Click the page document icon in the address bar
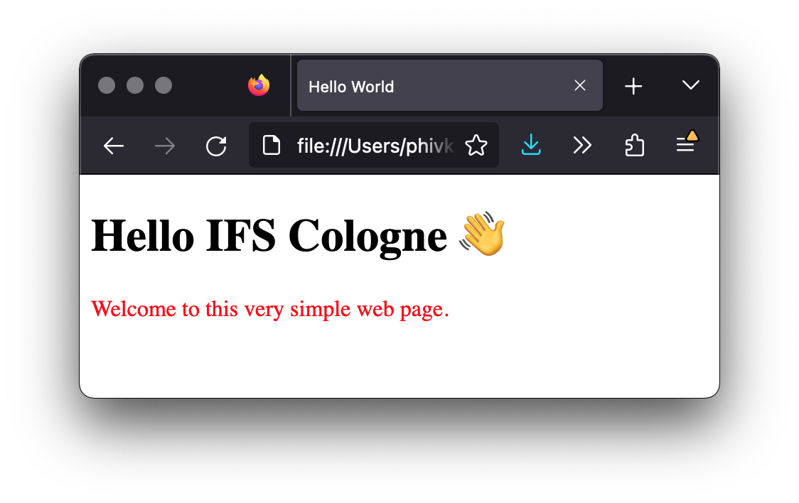The image size is (799, 503). [271, 145]
